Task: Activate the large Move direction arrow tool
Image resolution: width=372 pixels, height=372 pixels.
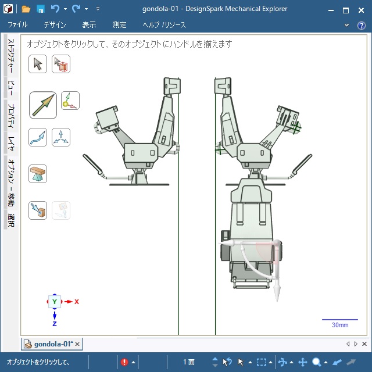Action: pos(43,105)
